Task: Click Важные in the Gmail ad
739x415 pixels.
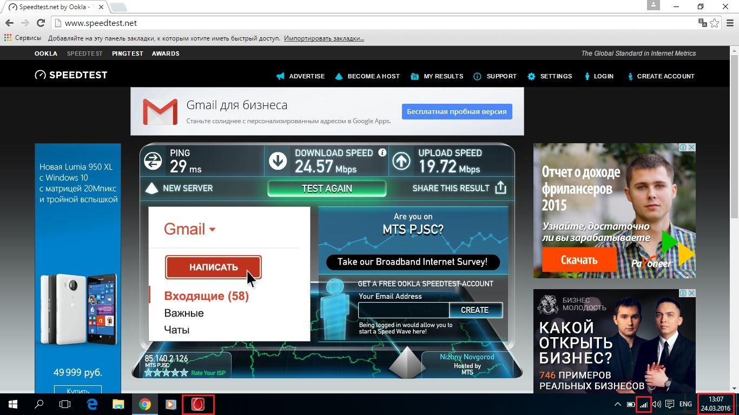Action: (184, 313)
